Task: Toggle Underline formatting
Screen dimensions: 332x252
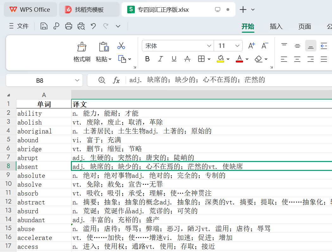Action: point(174,59)
